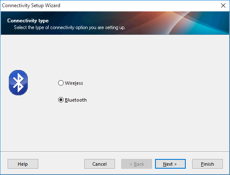Viewport: 230px width, 175px height.
Task: Click empty title bar space beside the title
Action: pyautogui.click(x=139, y=5)
